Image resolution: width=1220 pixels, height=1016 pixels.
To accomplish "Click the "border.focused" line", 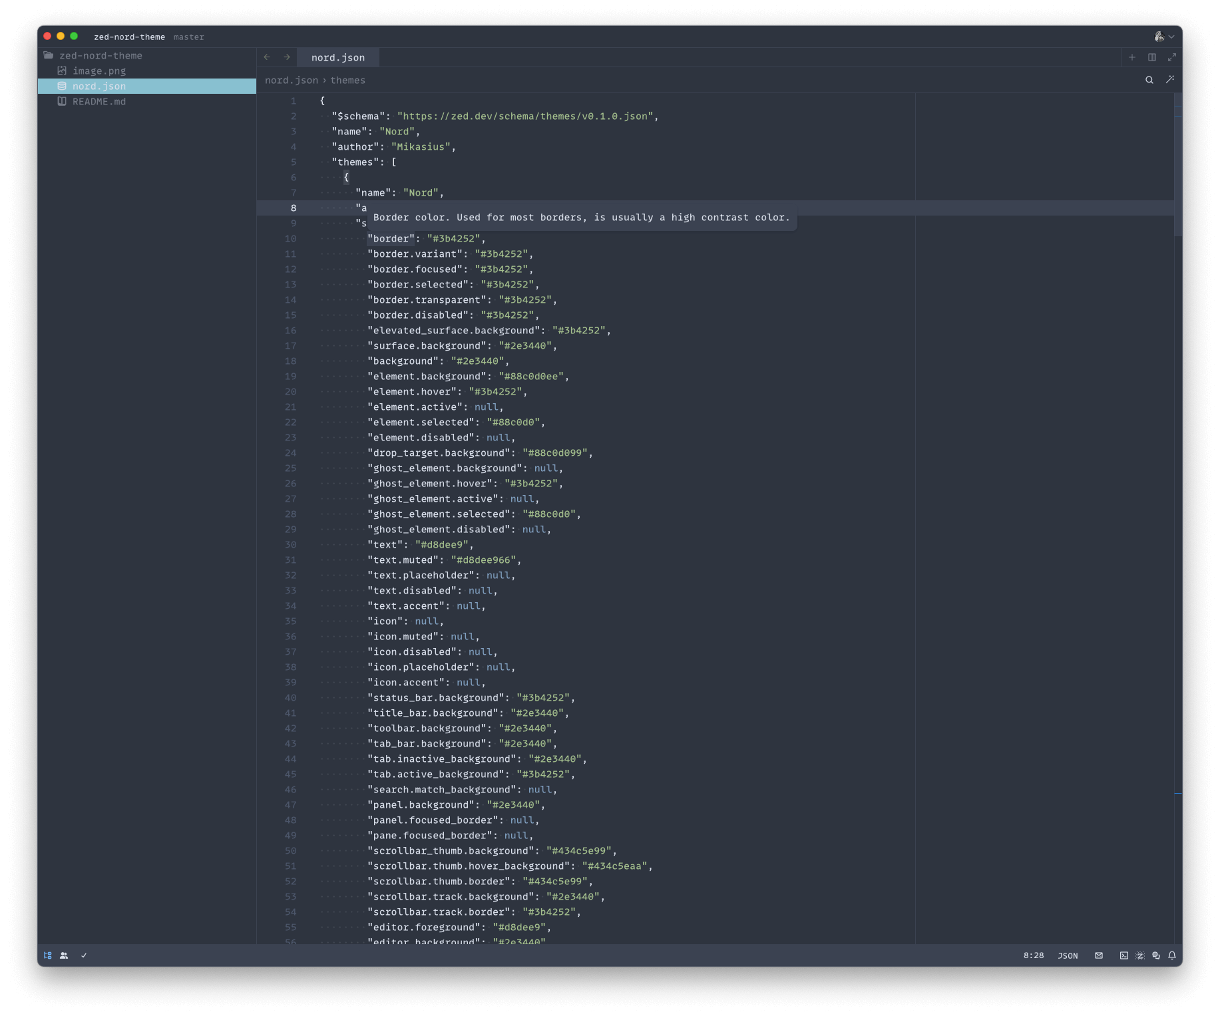I will pyautogui.click(x=451, y=269).
